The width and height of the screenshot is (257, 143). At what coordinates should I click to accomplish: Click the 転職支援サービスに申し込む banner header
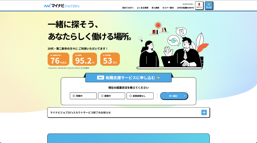pos(128,78)
